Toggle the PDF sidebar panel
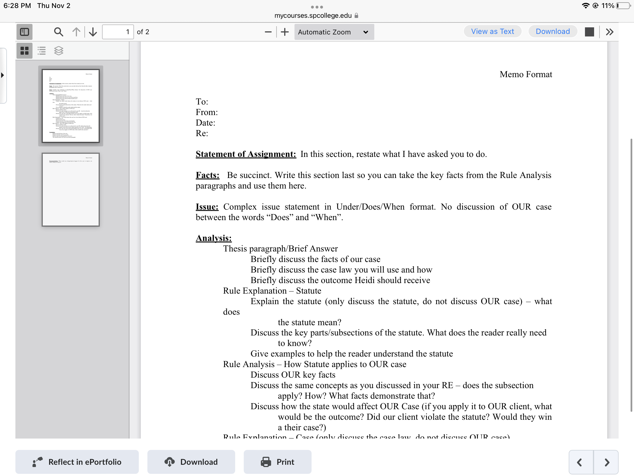 click(x=24, y=32)
